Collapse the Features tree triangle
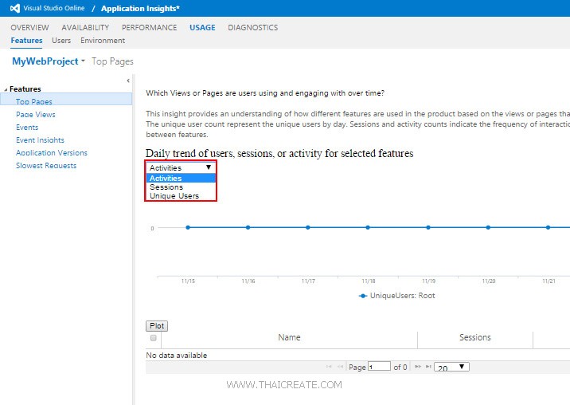The height and width of the screenshot is (405, 570). (x=6, y=89)
